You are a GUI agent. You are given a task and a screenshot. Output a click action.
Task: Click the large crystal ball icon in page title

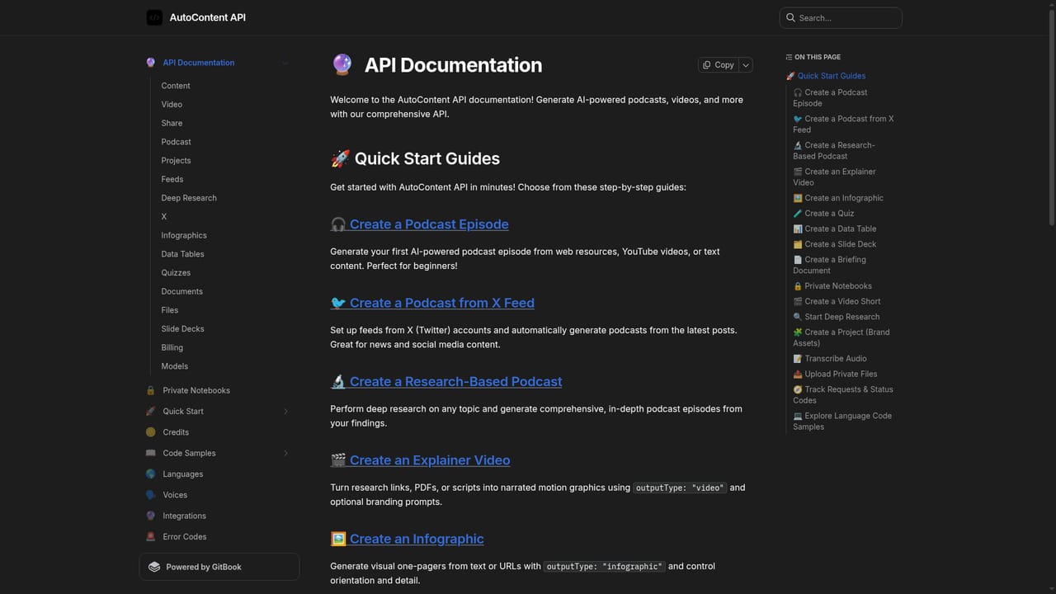[x=342, y=64]
